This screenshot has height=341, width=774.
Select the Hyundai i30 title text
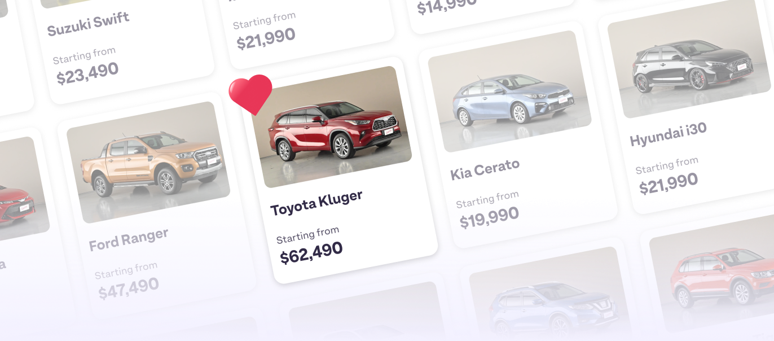coord(668,134)
